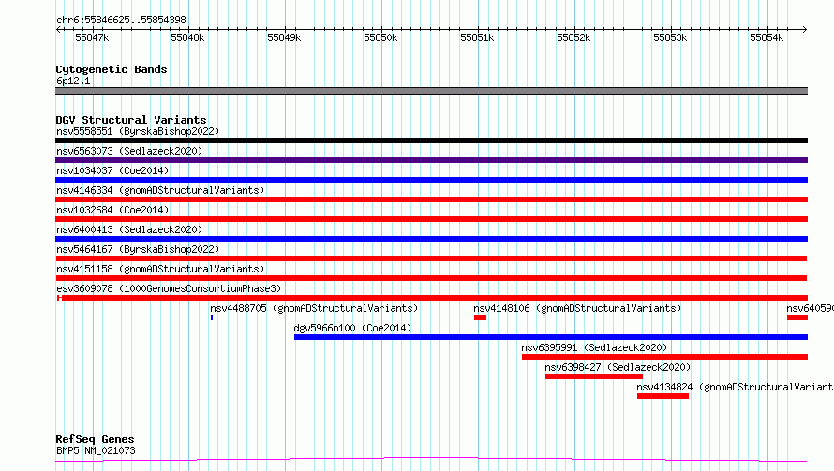Image resolution: width=834 pixels, height=471 pixels.
Task: Select the red nsv4146334 variant bar
Action: point(431,199)
